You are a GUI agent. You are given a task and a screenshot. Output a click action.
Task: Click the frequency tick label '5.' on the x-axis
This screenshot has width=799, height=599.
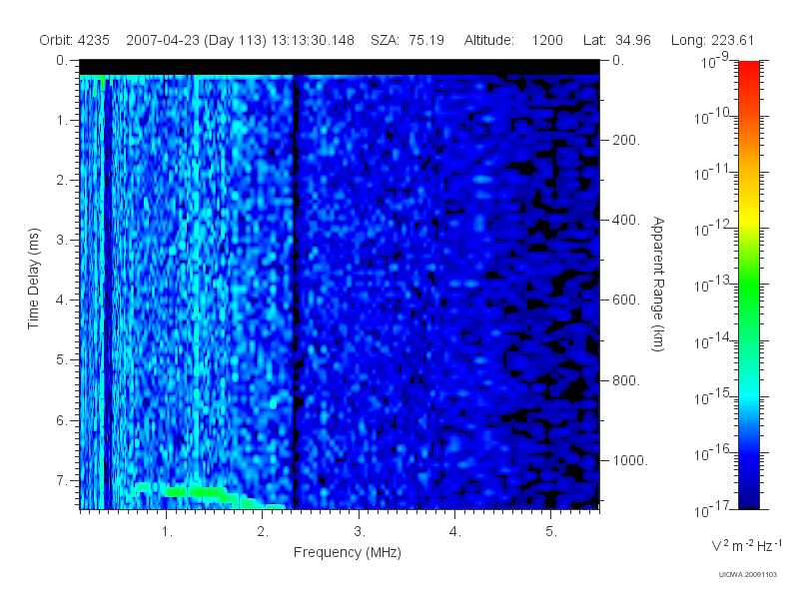pos(551,532)
